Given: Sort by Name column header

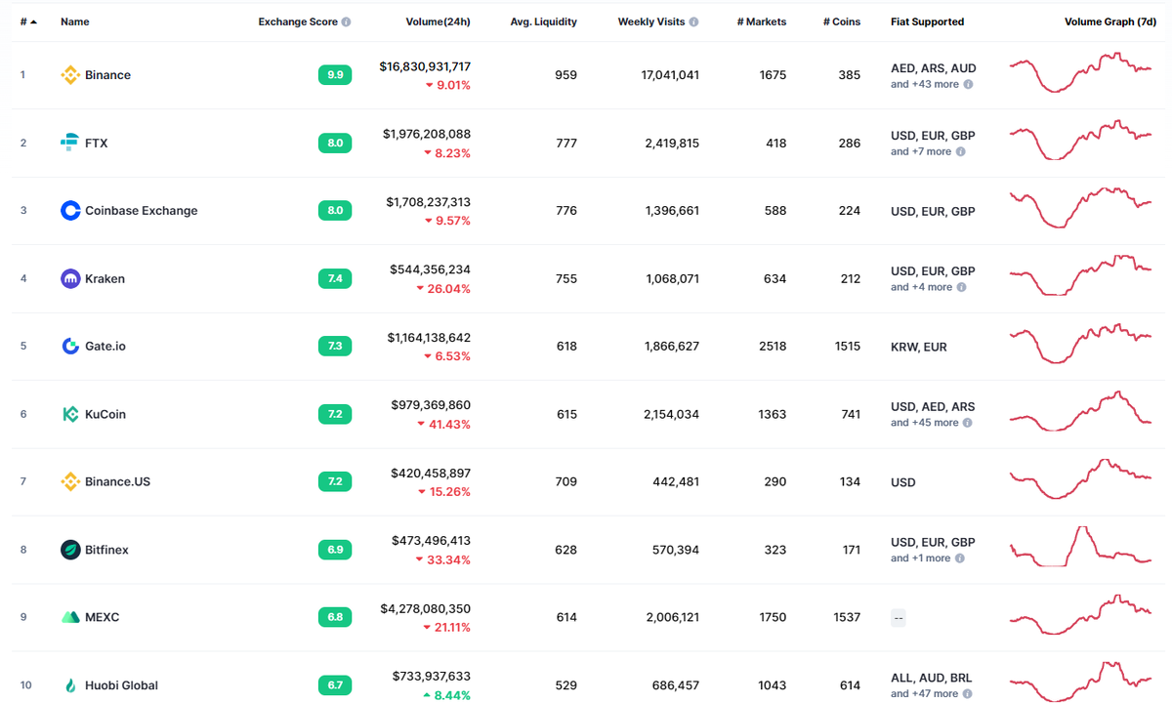Looking at the screenshot, I should click(x=74, y=21).
